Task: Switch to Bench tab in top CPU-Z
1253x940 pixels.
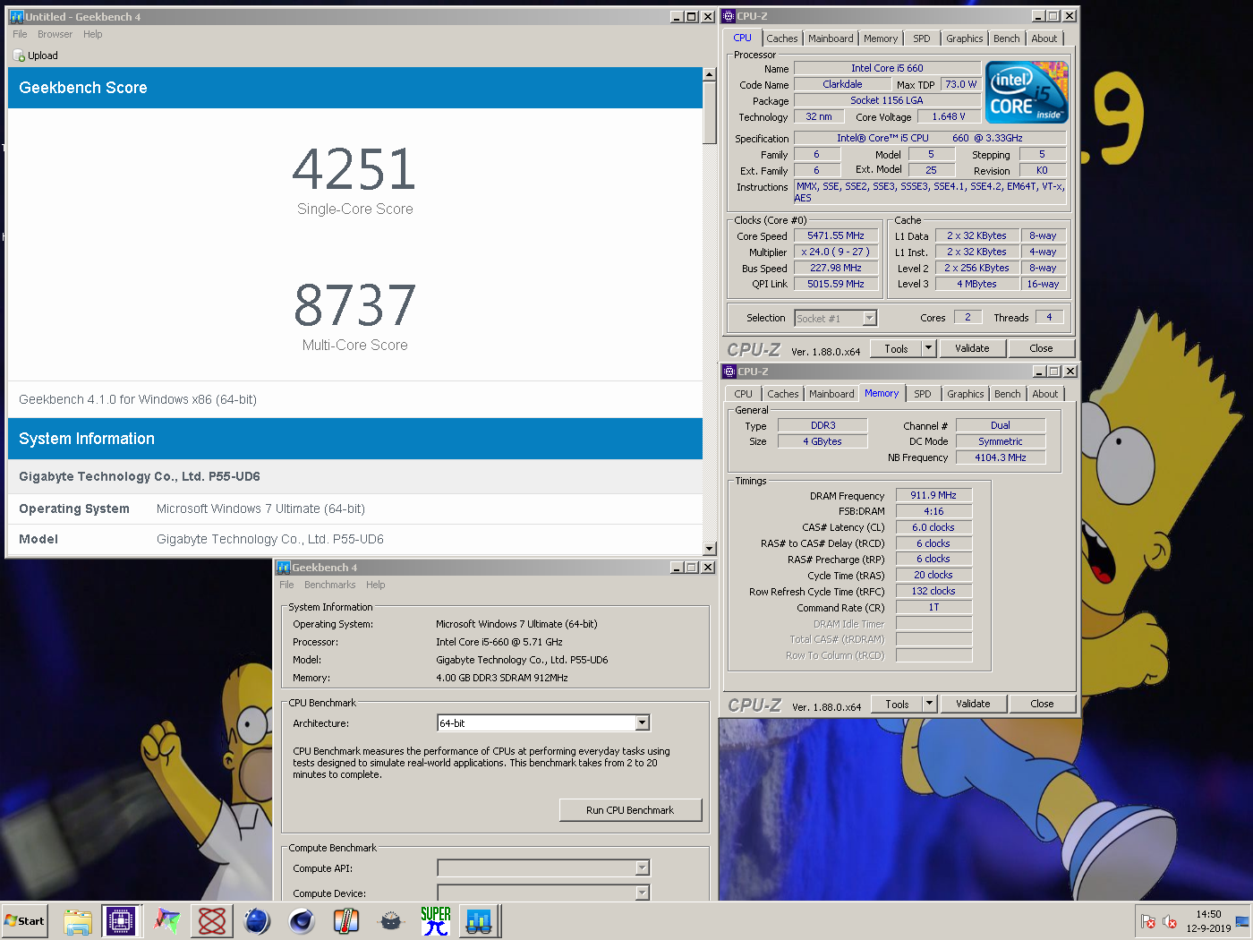Action: [1006, 38]
